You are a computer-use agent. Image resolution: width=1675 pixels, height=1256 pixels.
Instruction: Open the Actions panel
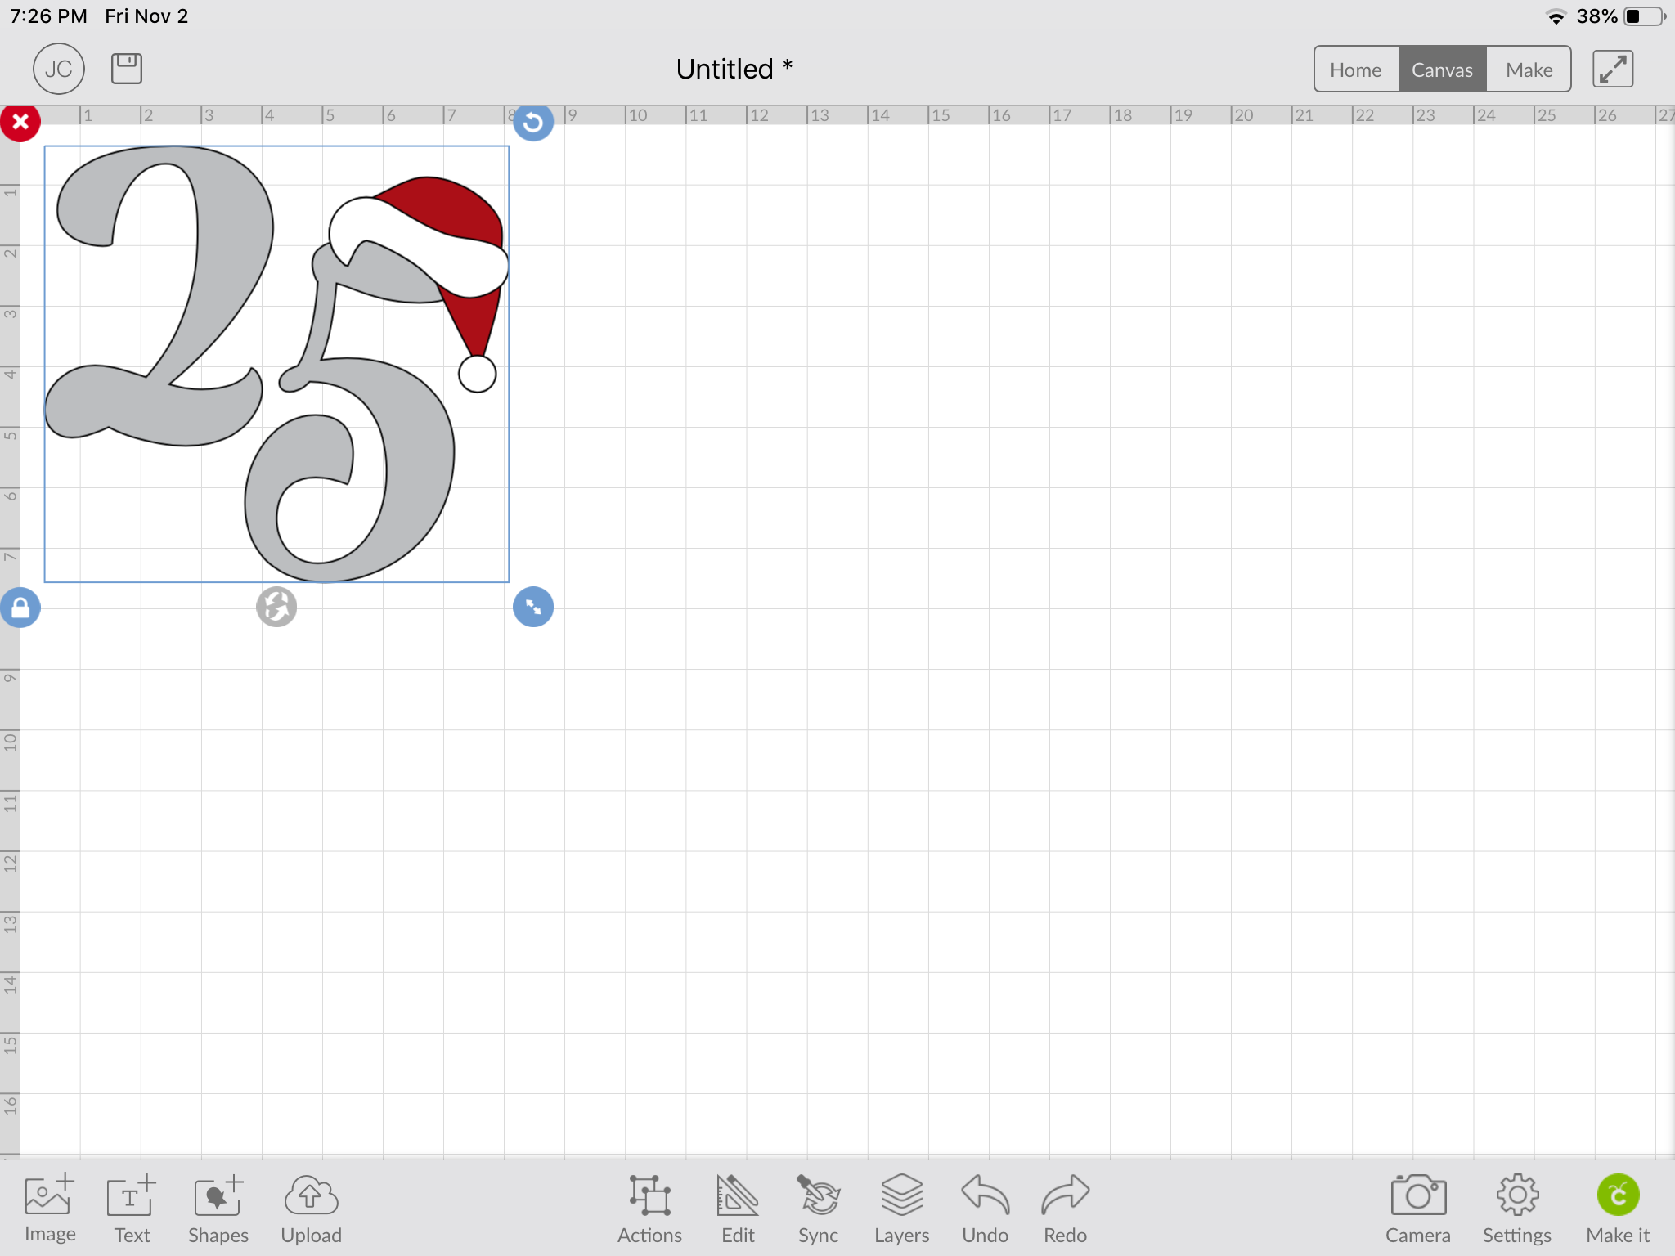coord(649,1209)
